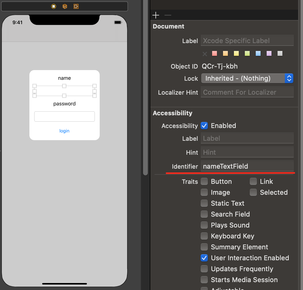
Task: Click the login button in canvas
Action: pyautogui.click(x=64, y=131)
